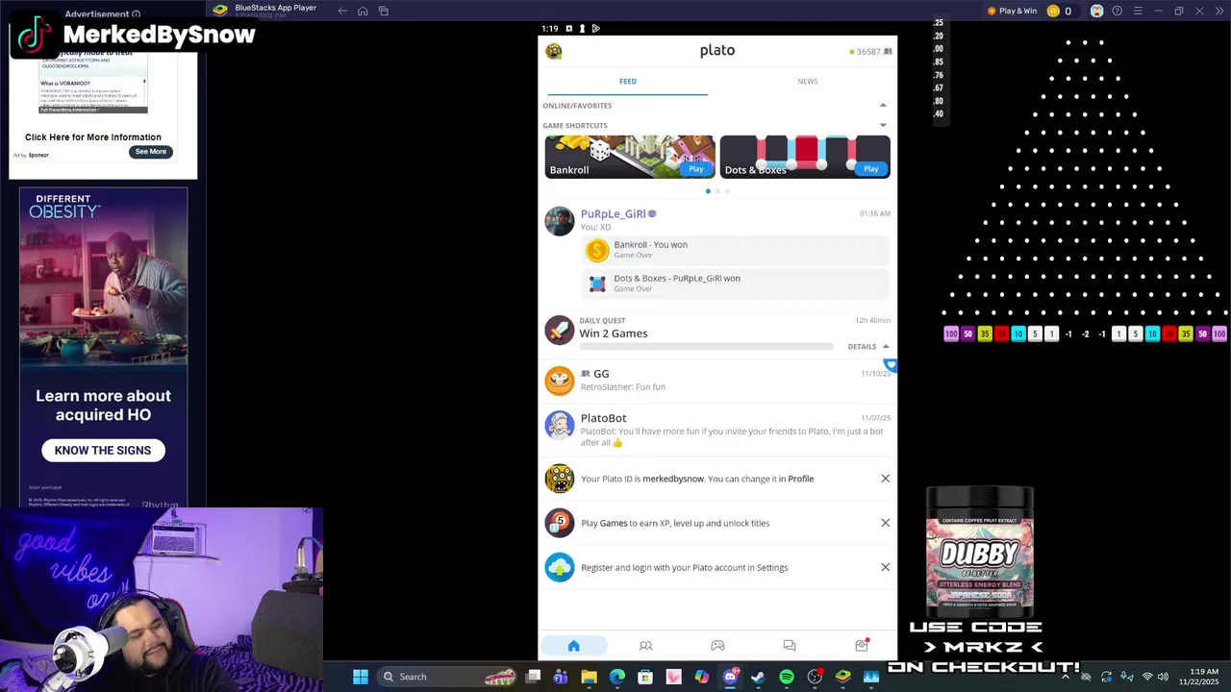The image size is (1231, 692).
Task: Click the Bankroll coin icon in results
Action: 597,251
